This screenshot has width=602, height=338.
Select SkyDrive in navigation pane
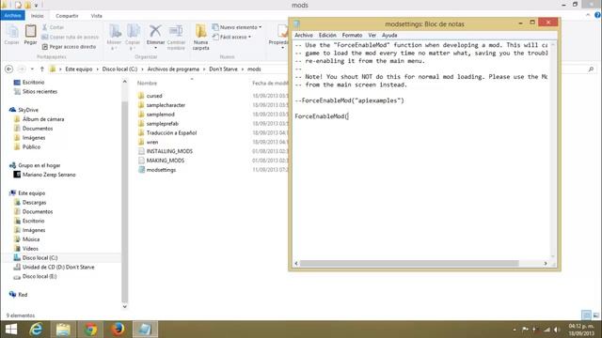click(x=28, y=110)
